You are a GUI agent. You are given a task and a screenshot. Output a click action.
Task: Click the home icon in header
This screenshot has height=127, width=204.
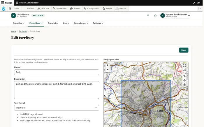click(x=155, y=16)
